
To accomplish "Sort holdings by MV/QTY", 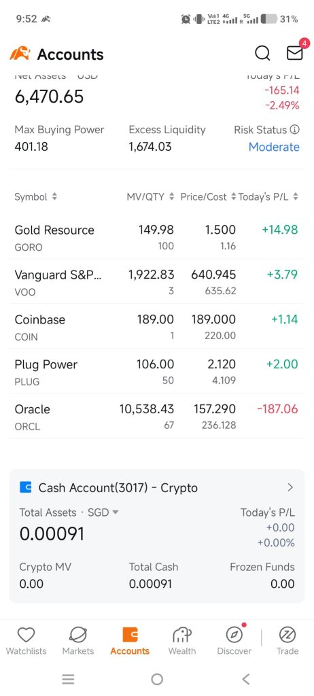I will 151,196.
